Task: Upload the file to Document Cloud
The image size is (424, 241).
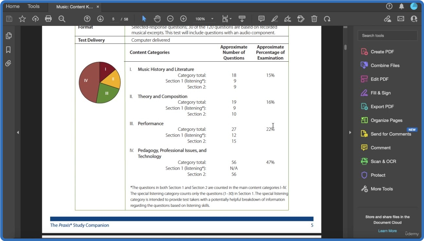Action: pyautogui.click(x=35, y=19)
